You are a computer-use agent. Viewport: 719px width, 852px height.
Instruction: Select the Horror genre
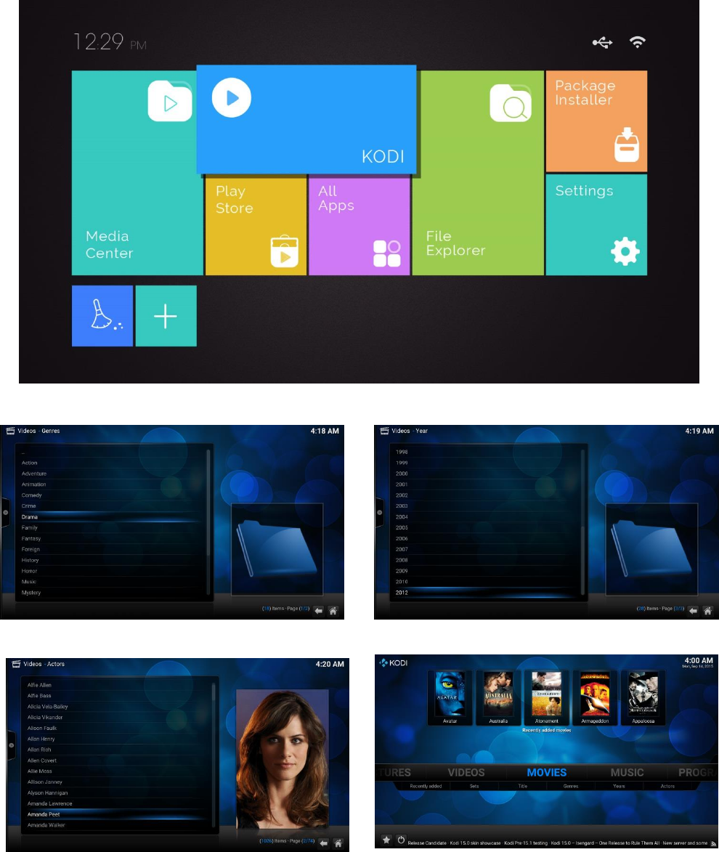pos(111,571)
